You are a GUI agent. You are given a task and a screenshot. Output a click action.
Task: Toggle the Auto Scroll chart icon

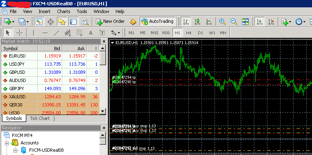259,21
